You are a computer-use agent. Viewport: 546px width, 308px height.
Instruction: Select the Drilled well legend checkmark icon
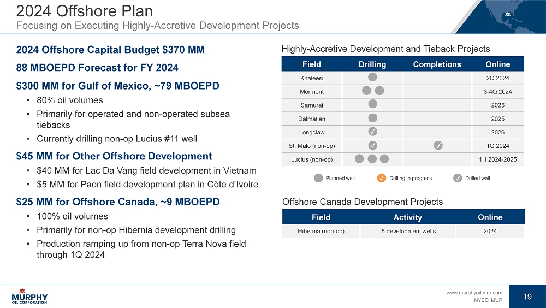tap(458, 178)
